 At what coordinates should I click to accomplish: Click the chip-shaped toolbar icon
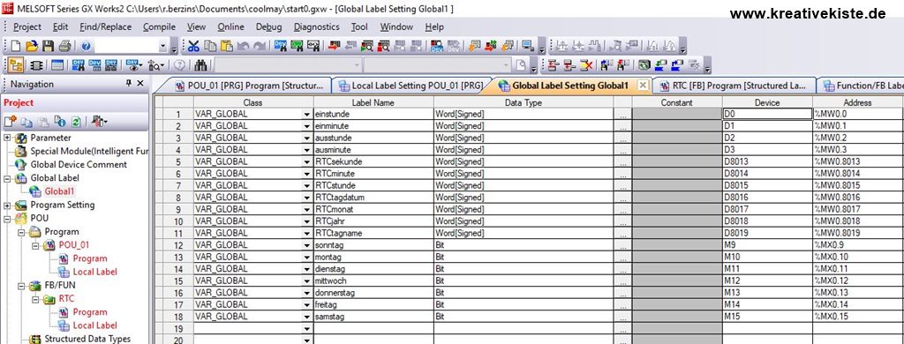pyautogui.click(x=36, y=64)
